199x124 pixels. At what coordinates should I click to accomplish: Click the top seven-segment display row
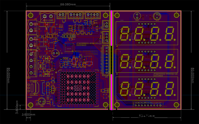(147, 34)
